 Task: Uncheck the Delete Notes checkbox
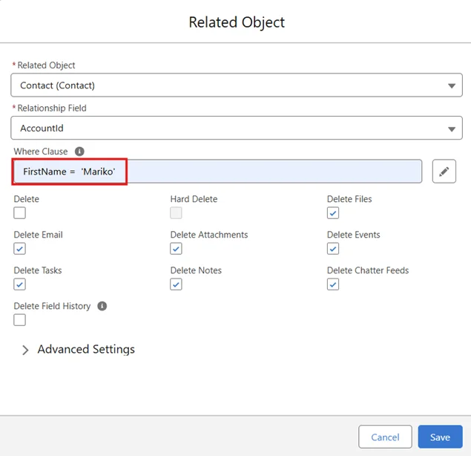coord(177,284)
